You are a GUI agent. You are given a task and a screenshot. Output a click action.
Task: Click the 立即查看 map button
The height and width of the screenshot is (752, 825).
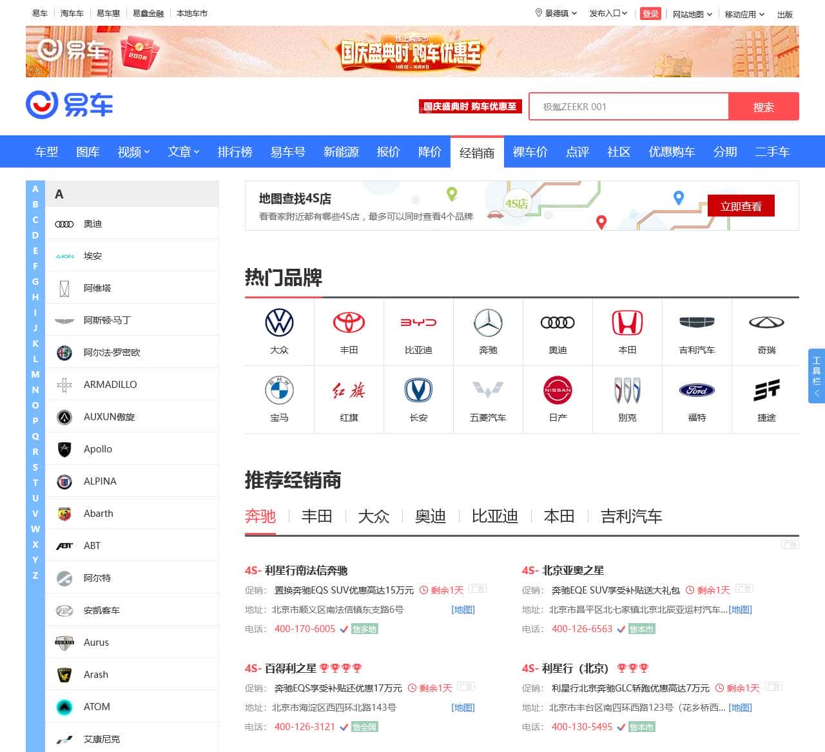pyautogui.click(x=741, y=206)
